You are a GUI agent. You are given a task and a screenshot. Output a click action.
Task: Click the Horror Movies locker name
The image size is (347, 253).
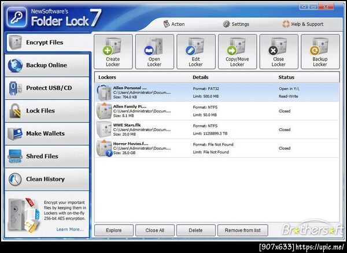tap(131, 144)
